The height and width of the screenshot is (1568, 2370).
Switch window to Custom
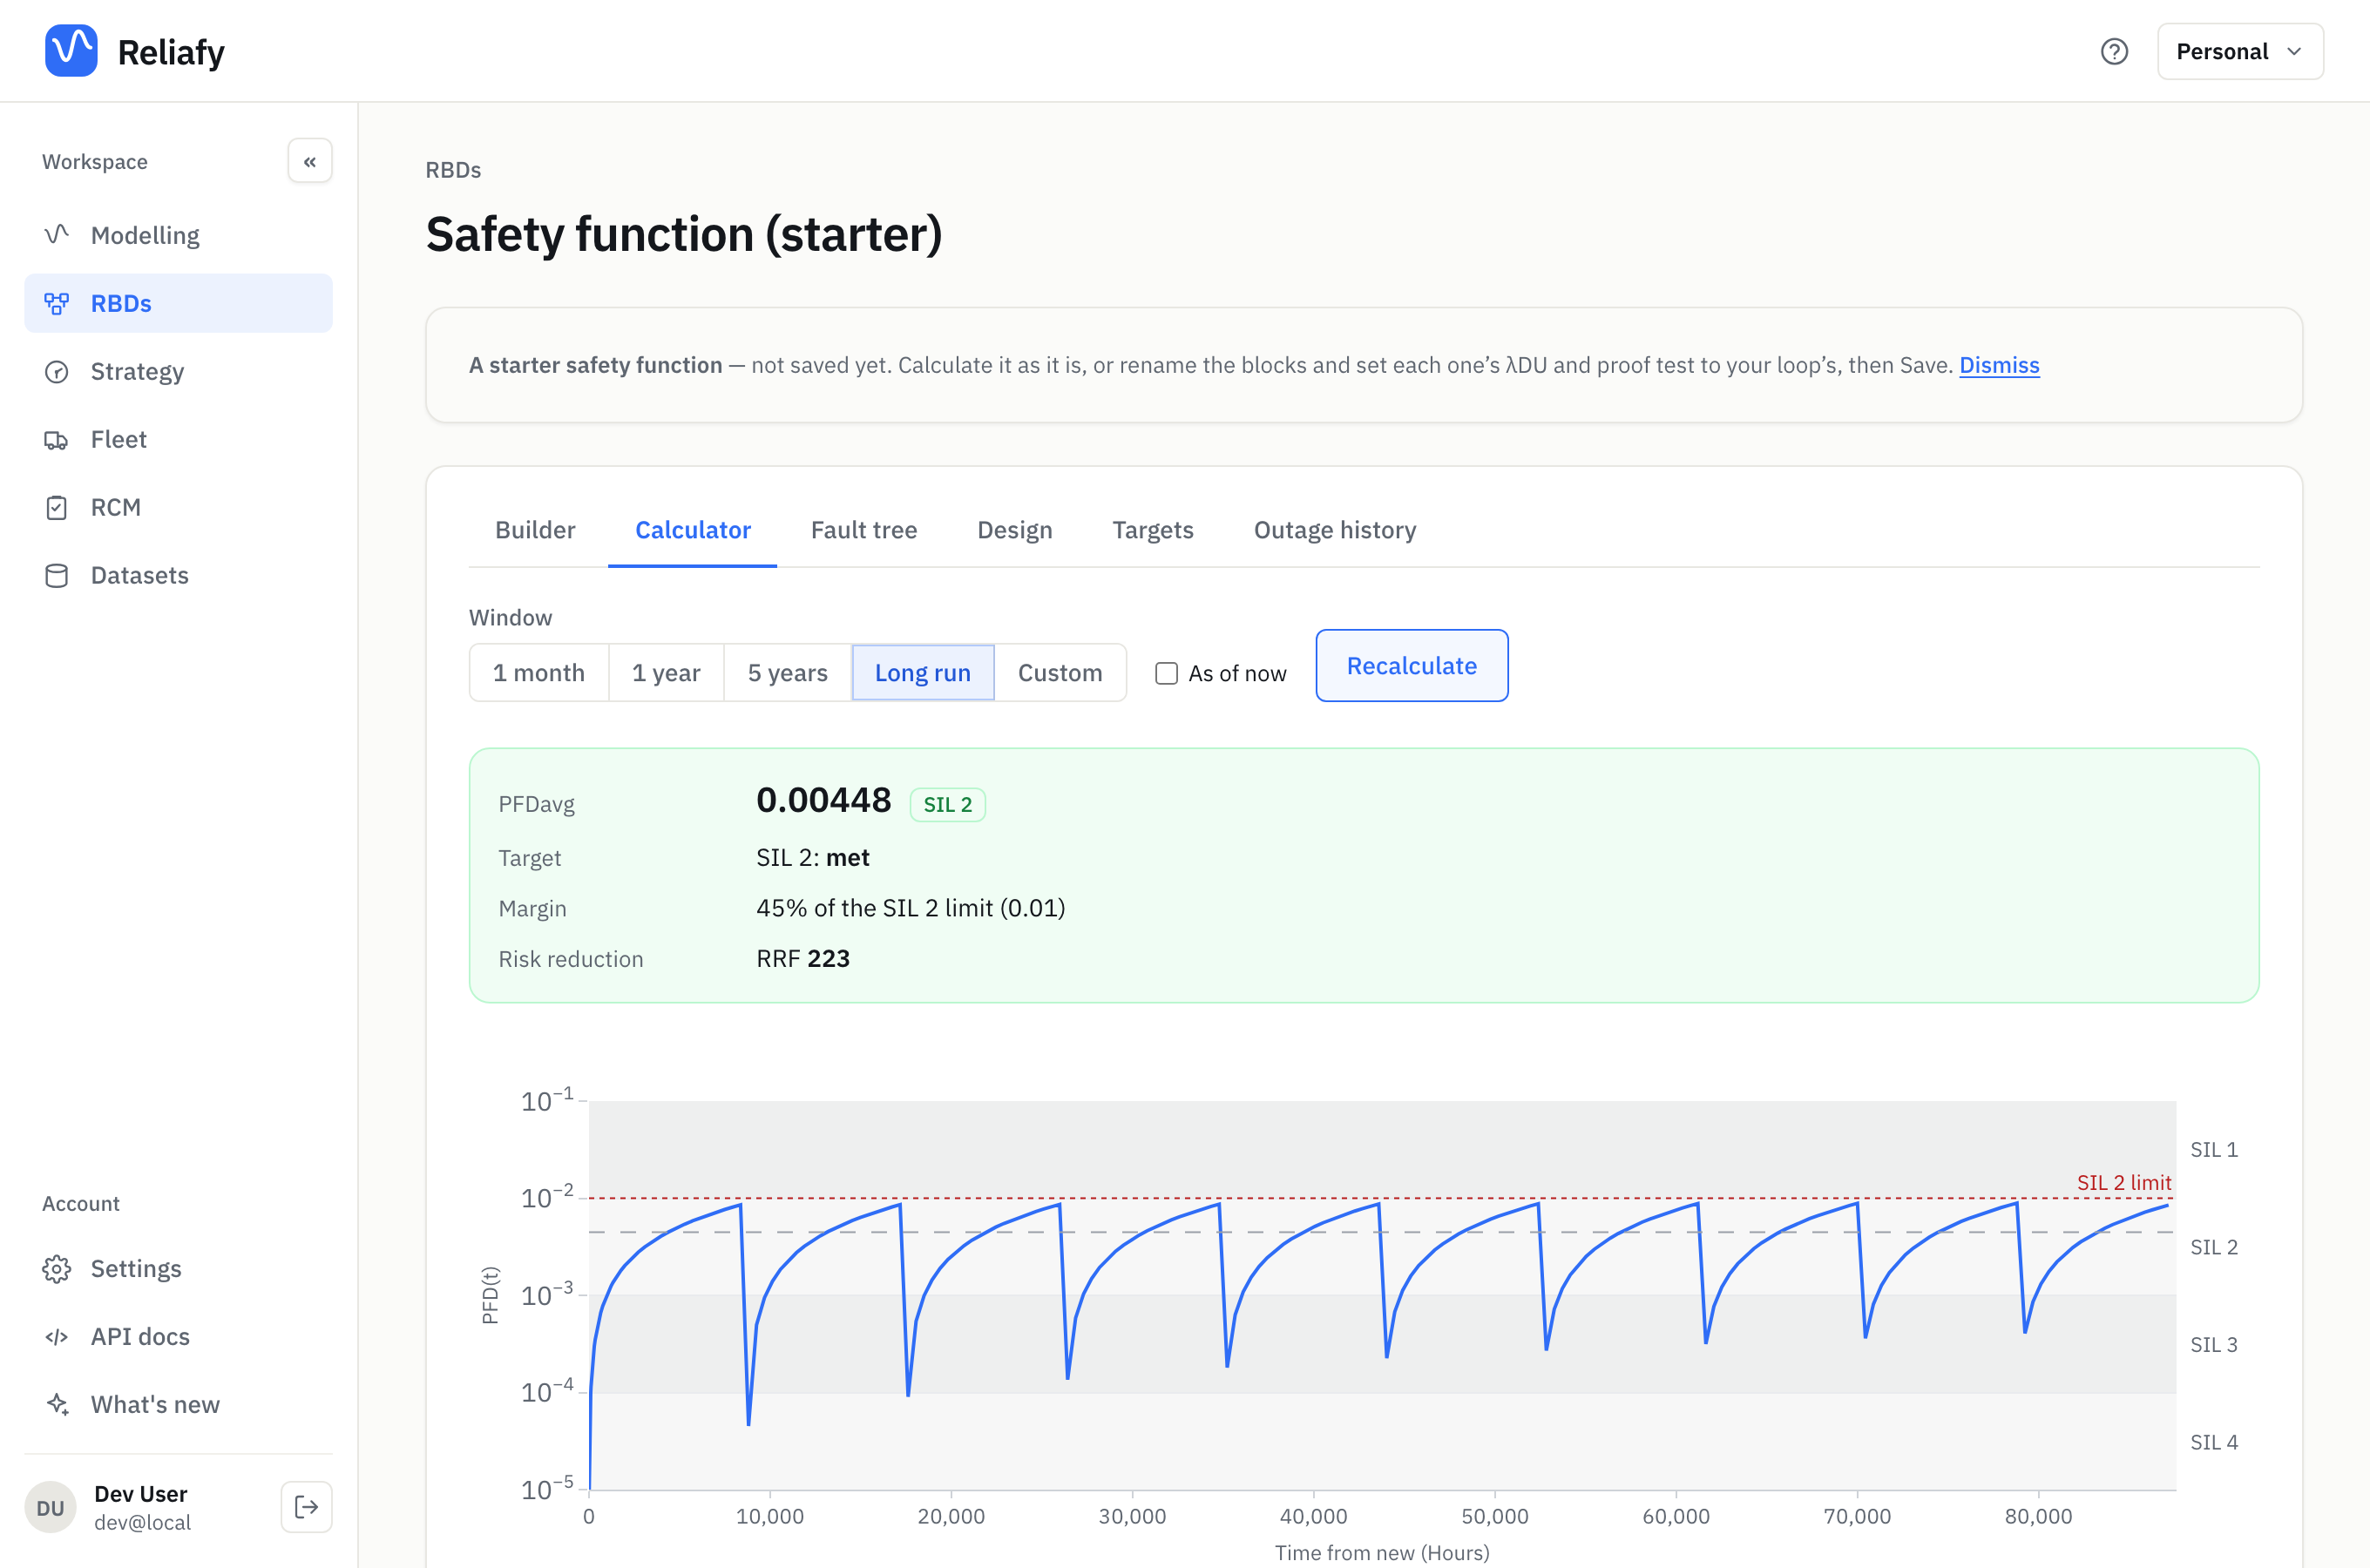(1060, 673)
